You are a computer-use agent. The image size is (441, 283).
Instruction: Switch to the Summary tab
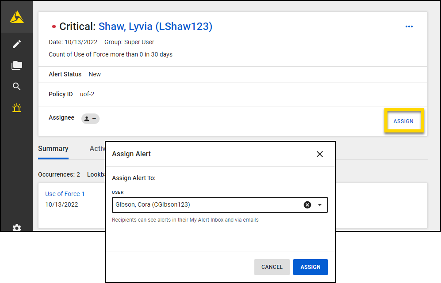tap(53, 149)
